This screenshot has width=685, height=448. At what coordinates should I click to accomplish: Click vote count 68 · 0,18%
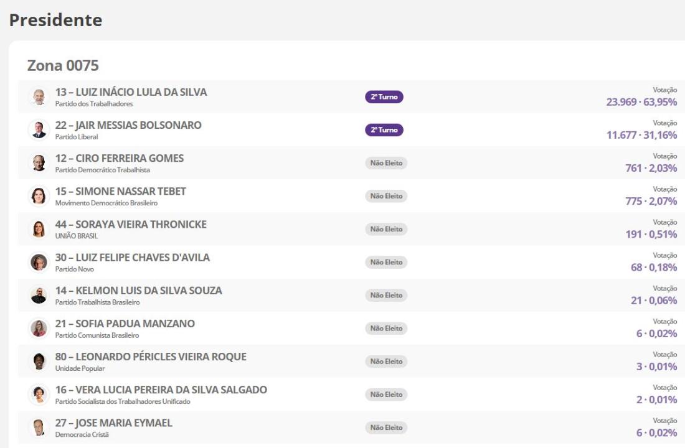coord(654,268)
